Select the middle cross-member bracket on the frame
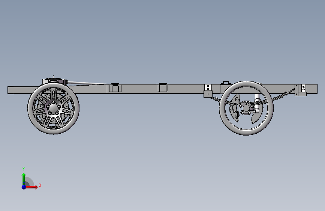Screen dimensions: 325x211 point(163,87)
